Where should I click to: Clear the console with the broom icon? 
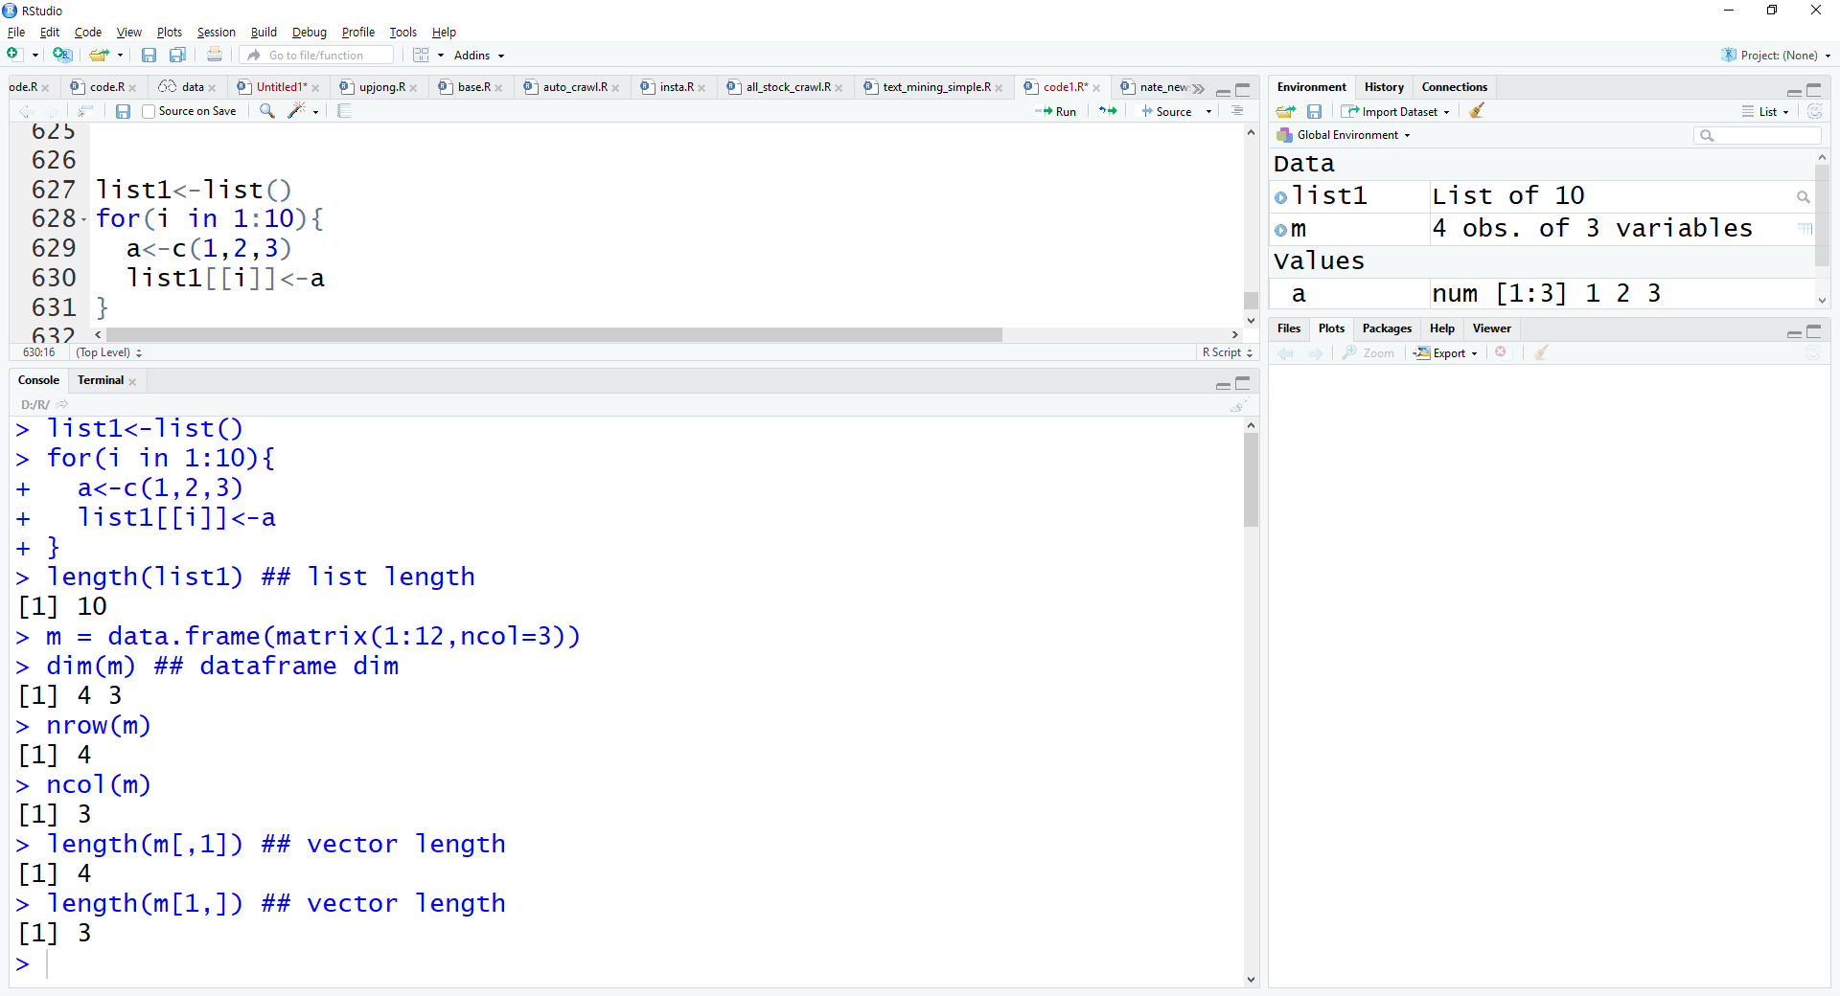point(1239,405)
